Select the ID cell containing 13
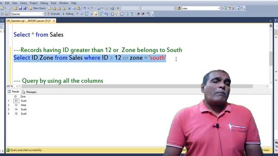The width and height of the screenshot is (278, 156). [16, 105]
